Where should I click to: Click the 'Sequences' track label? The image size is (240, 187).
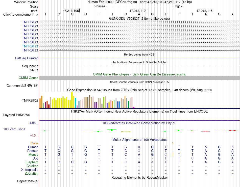pyautogui.click(x=30, y=66)
